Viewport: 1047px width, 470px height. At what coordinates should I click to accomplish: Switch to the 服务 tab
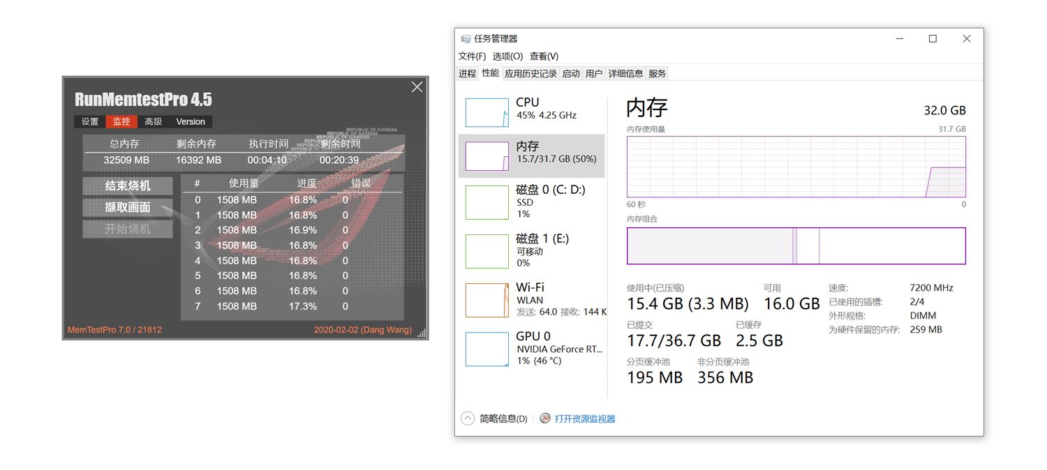(x=656, y=73)
